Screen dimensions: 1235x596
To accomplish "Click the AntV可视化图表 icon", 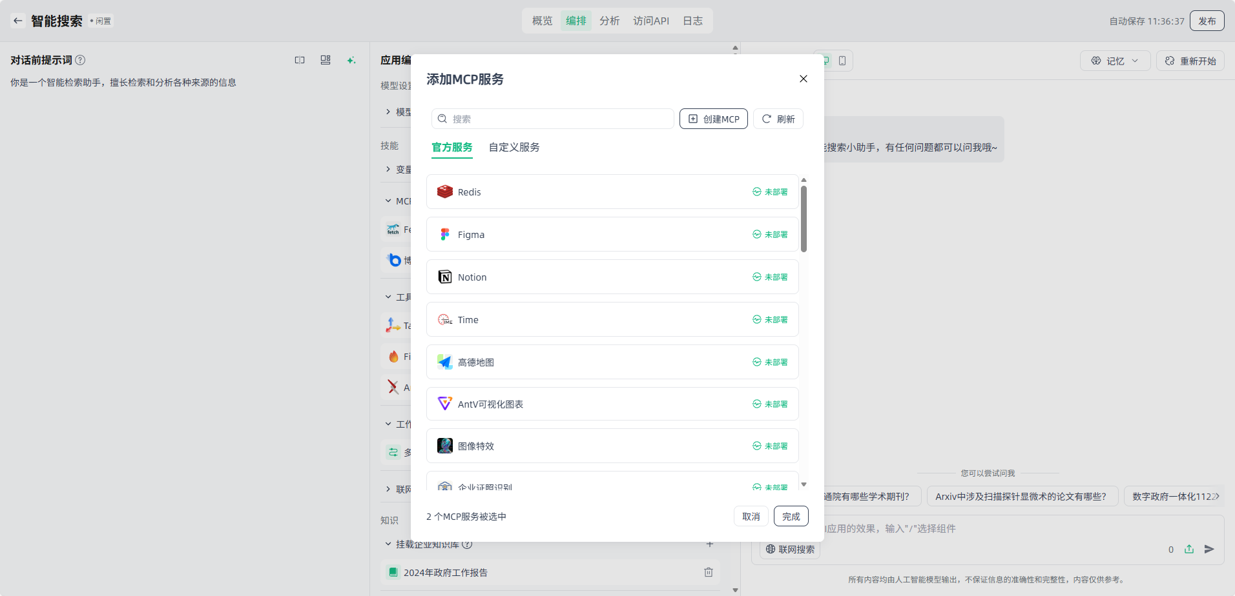I will [444, 404].
